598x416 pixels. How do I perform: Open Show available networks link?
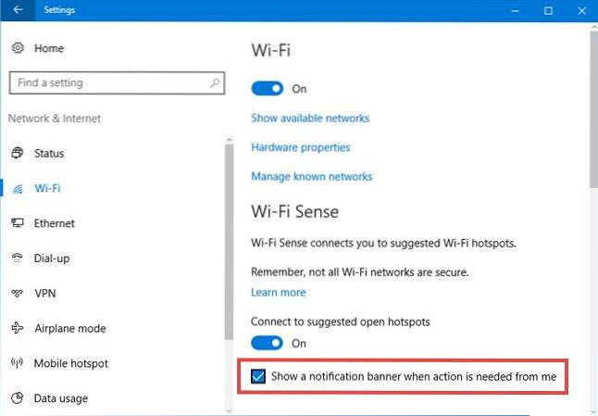coord(310,119)
